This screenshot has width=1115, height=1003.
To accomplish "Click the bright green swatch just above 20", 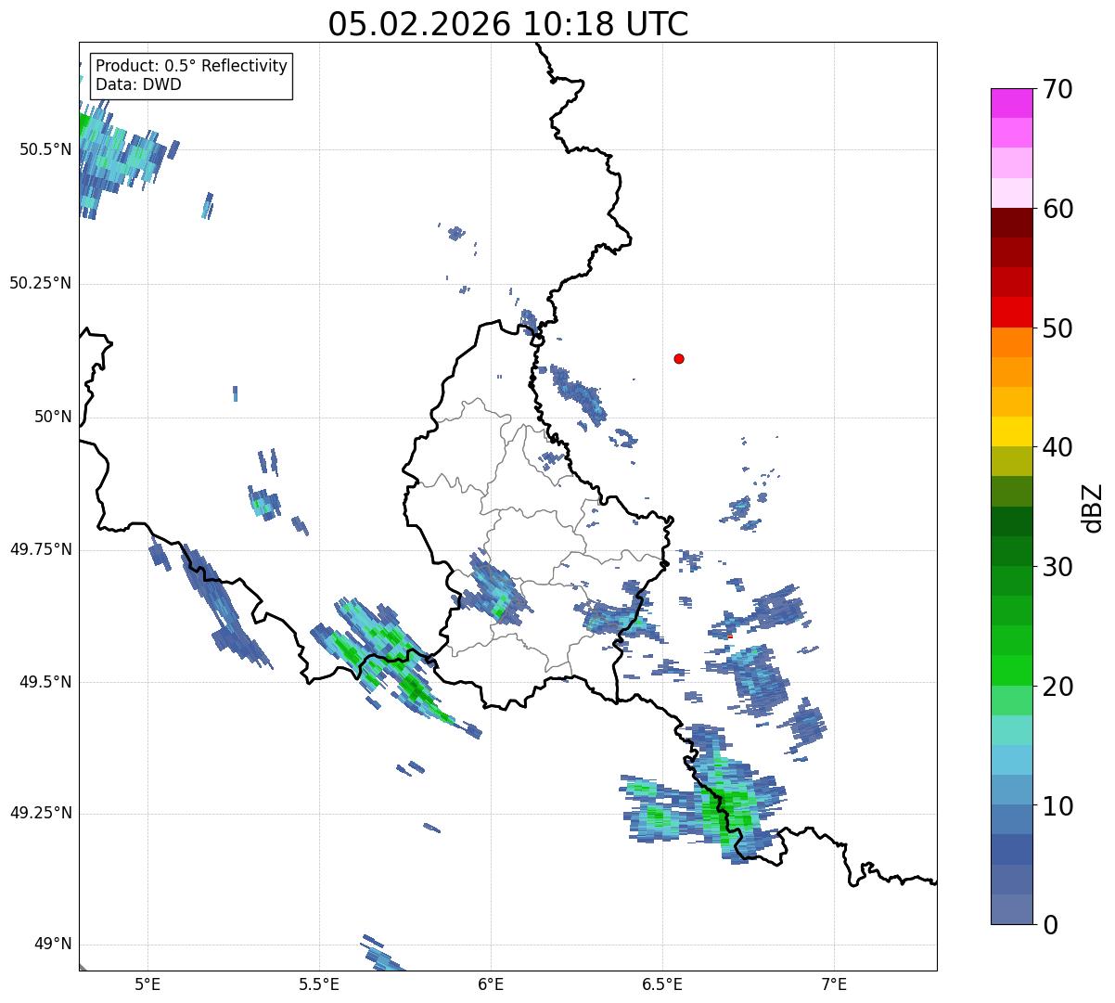I will (1011, 671).
